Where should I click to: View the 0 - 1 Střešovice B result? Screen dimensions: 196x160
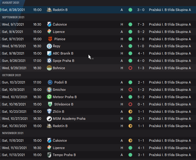tap(141, 104)
